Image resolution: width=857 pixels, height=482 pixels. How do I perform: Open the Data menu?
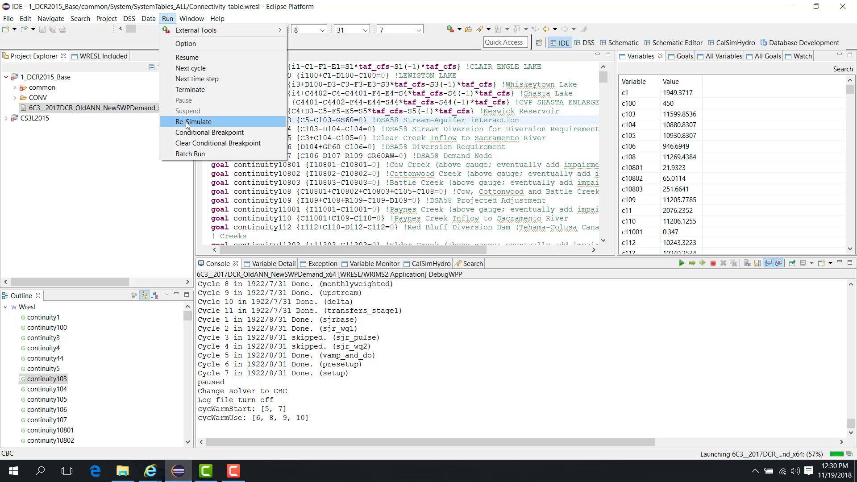(x=148, y=18)
